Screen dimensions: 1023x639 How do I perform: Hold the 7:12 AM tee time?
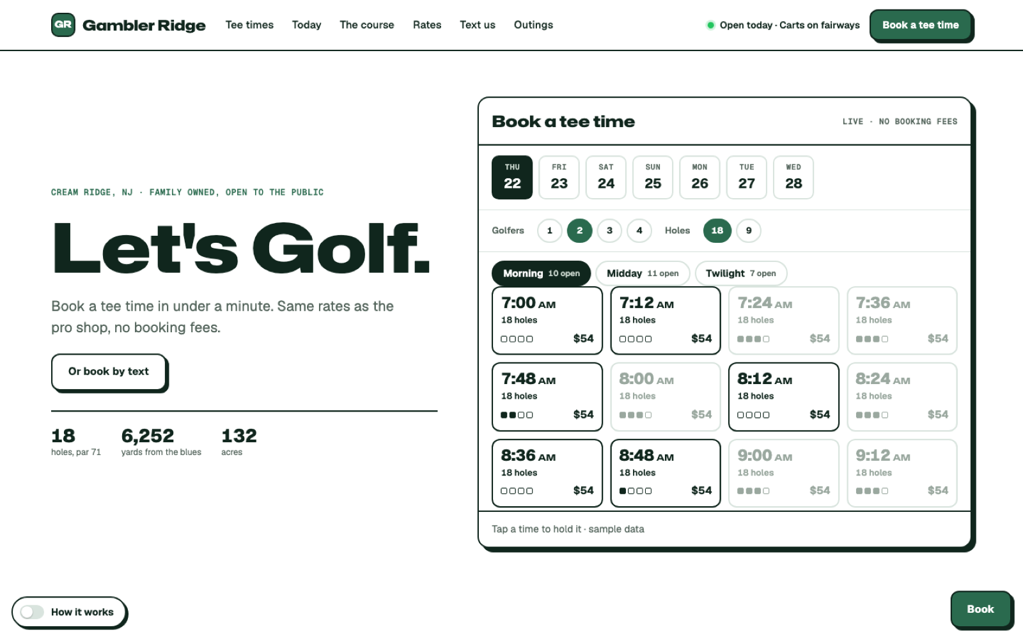(x=666, y=321)
